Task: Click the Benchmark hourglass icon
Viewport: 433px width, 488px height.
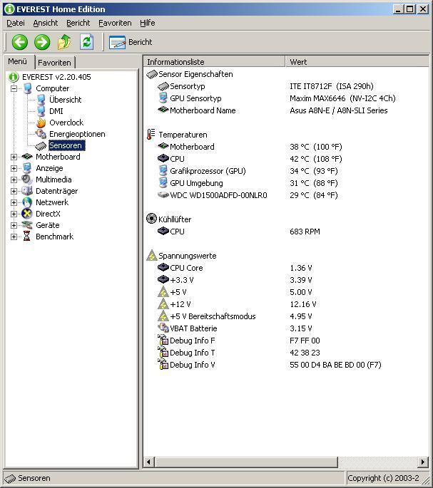Action: 27,237
